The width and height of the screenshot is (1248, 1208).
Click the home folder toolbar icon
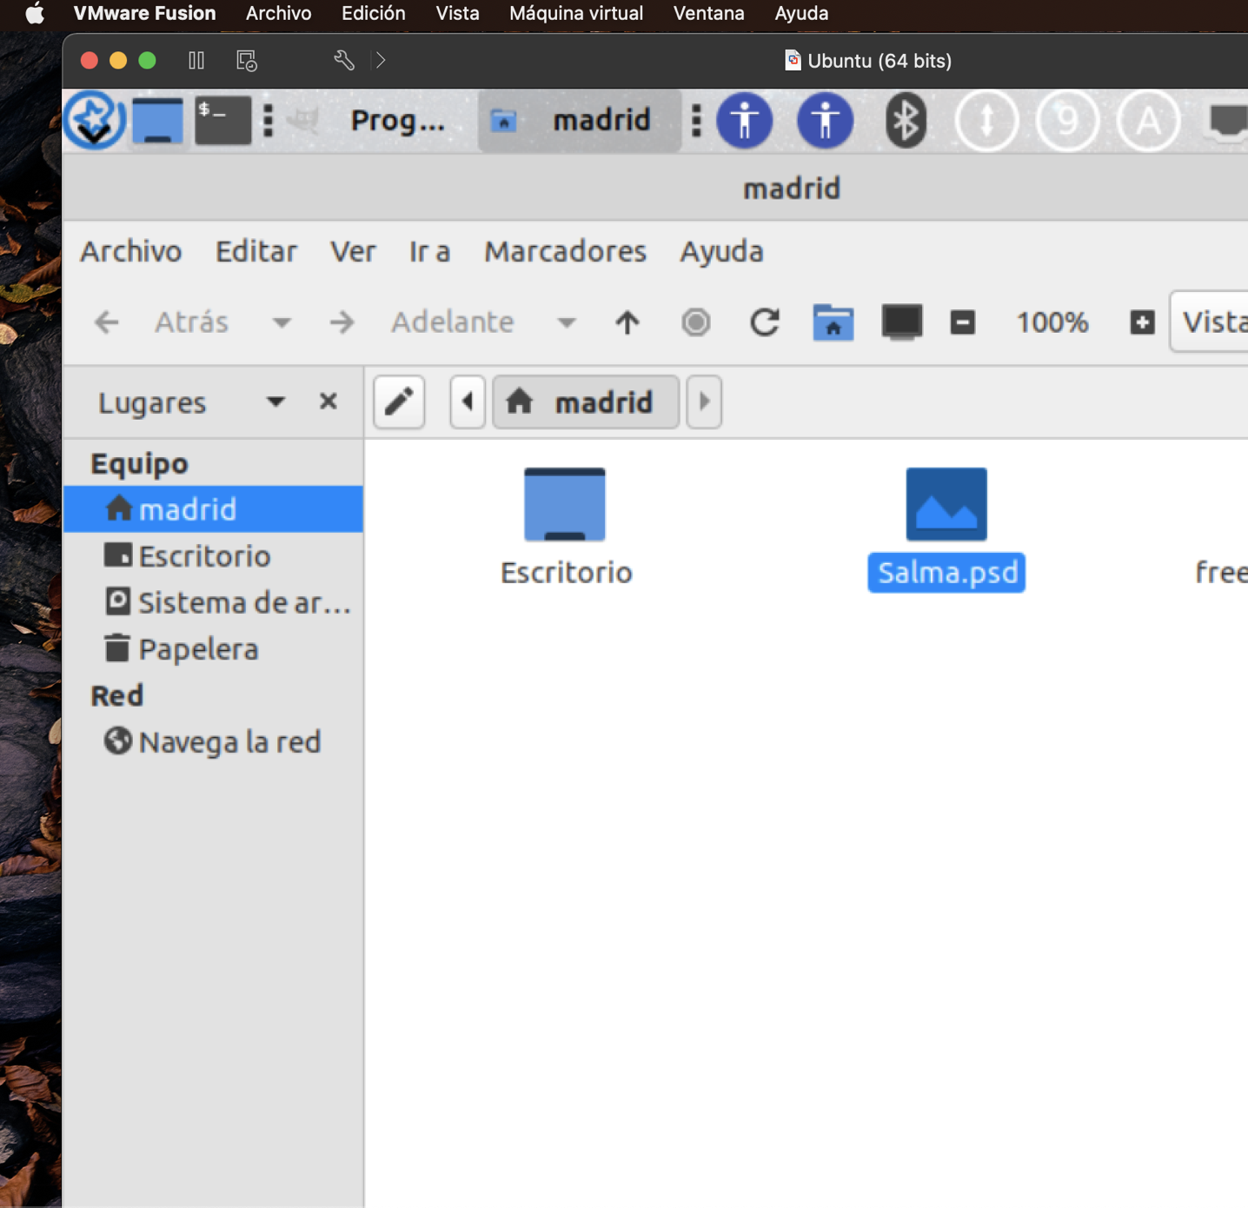coord(833,323)
